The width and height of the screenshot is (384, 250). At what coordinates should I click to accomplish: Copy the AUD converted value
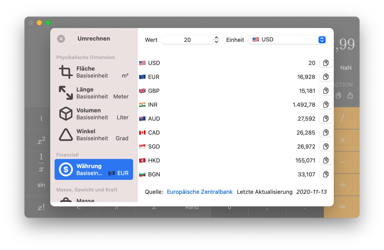pos(326,119)
